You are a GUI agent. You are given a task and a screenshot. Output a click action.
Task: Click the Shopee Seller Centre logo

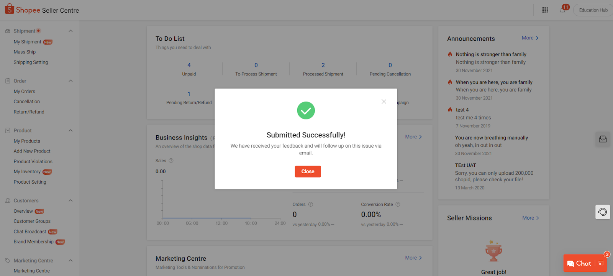41,10
